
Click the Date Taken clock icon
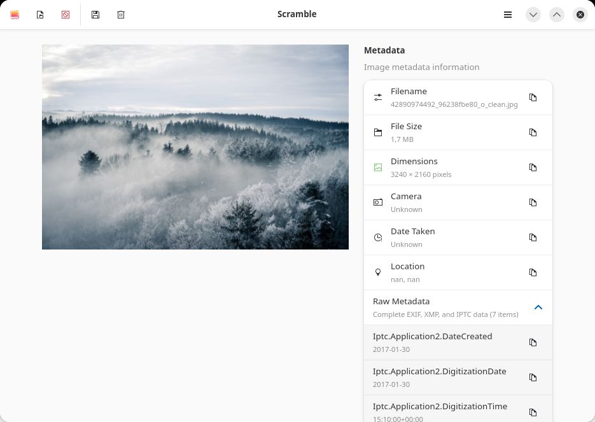378,237
